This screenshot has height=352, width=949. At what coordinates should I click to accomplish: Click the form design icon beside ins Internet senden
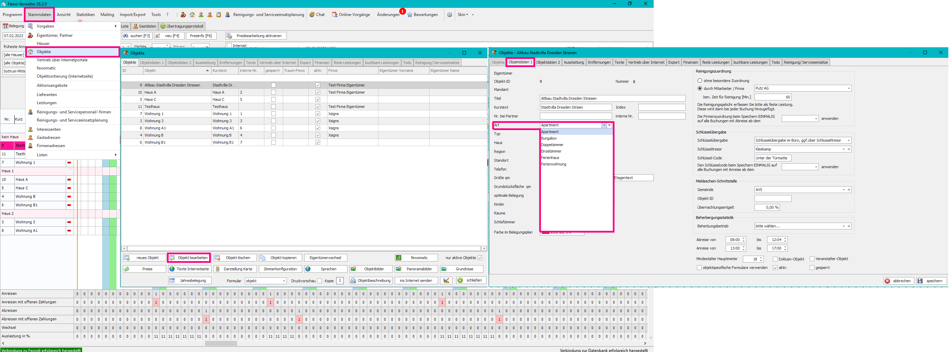tap(446, 281)
